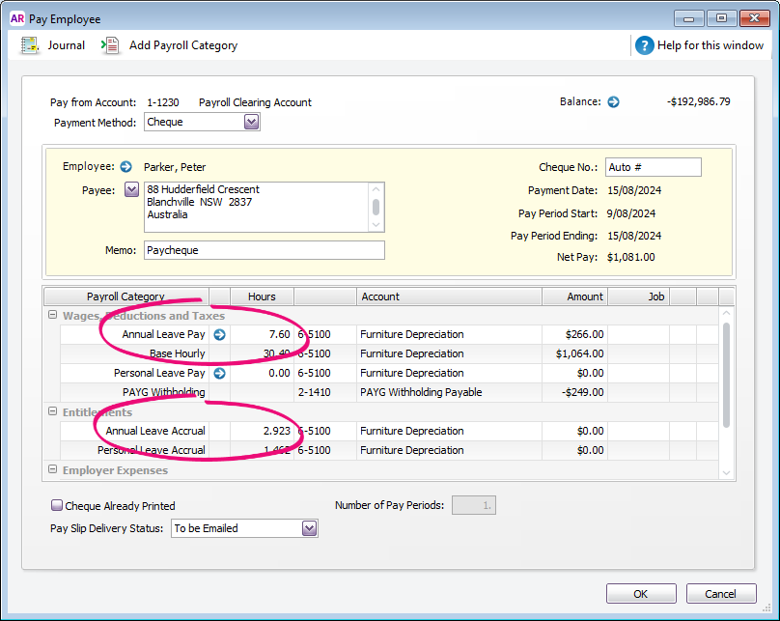780x621 pixels.
Task: Click the Personal Leave Accrual row label
Action: (x=152, y=450)
